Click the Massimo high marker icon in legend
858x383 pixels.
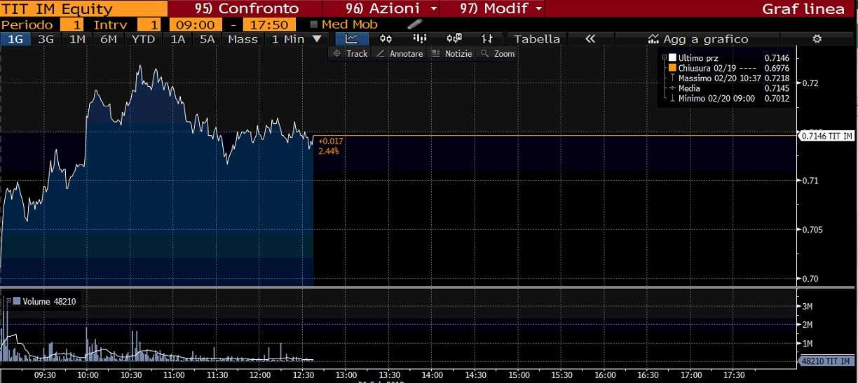(x=672, y=78)
